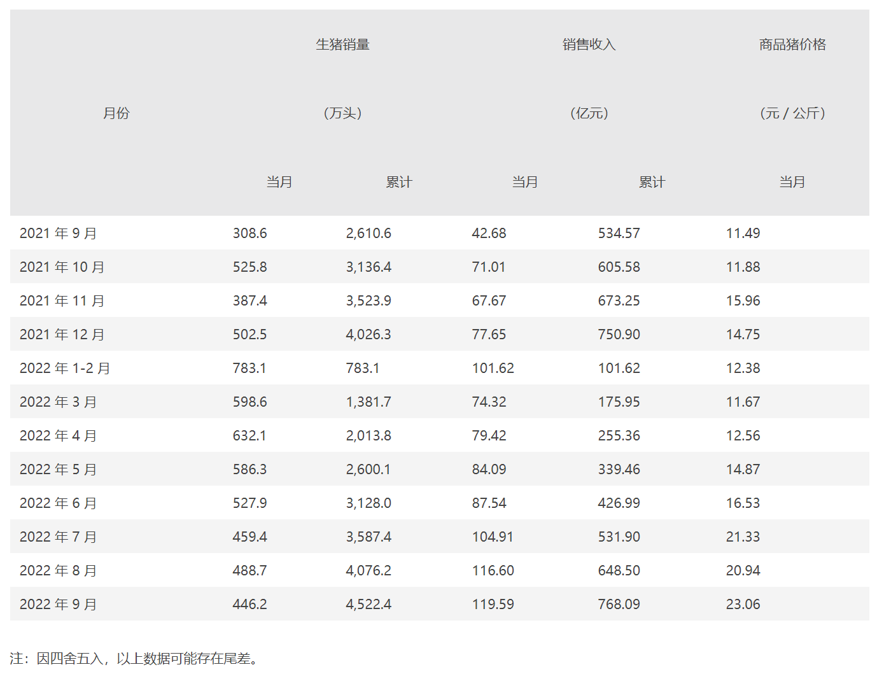Click the 生猪销量 header cell
The image size is (877, 674).
pyautogui.click(x=342, y=45)
